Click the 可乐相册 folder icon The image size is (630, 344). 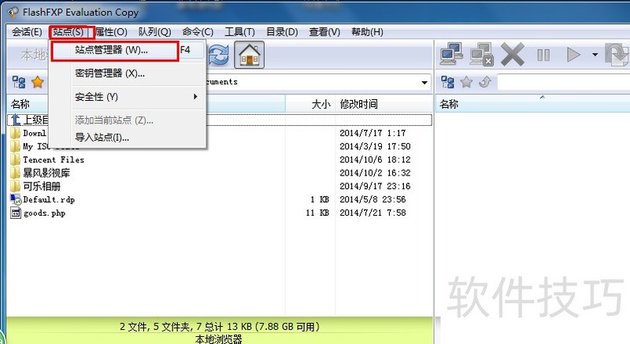click(15, 187)
